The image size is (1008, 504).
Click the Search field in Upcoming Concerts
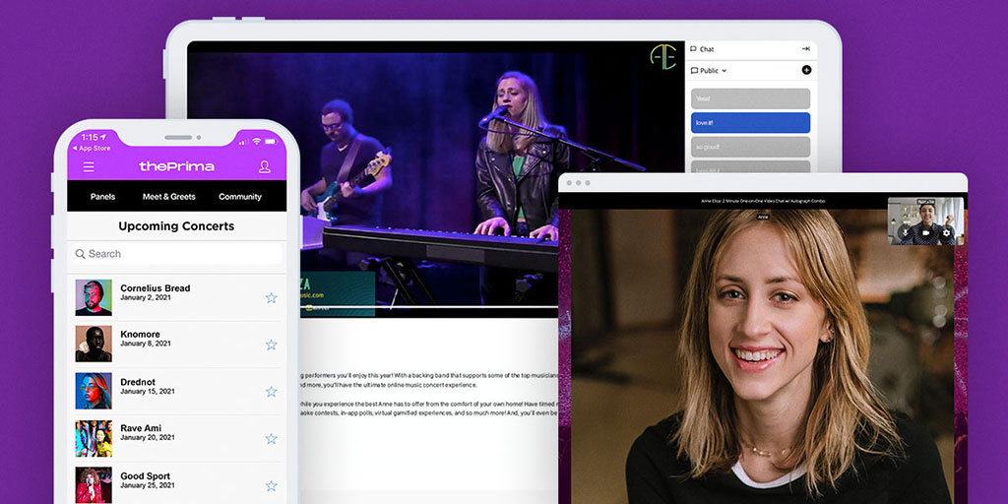click(x=177, y=254)
